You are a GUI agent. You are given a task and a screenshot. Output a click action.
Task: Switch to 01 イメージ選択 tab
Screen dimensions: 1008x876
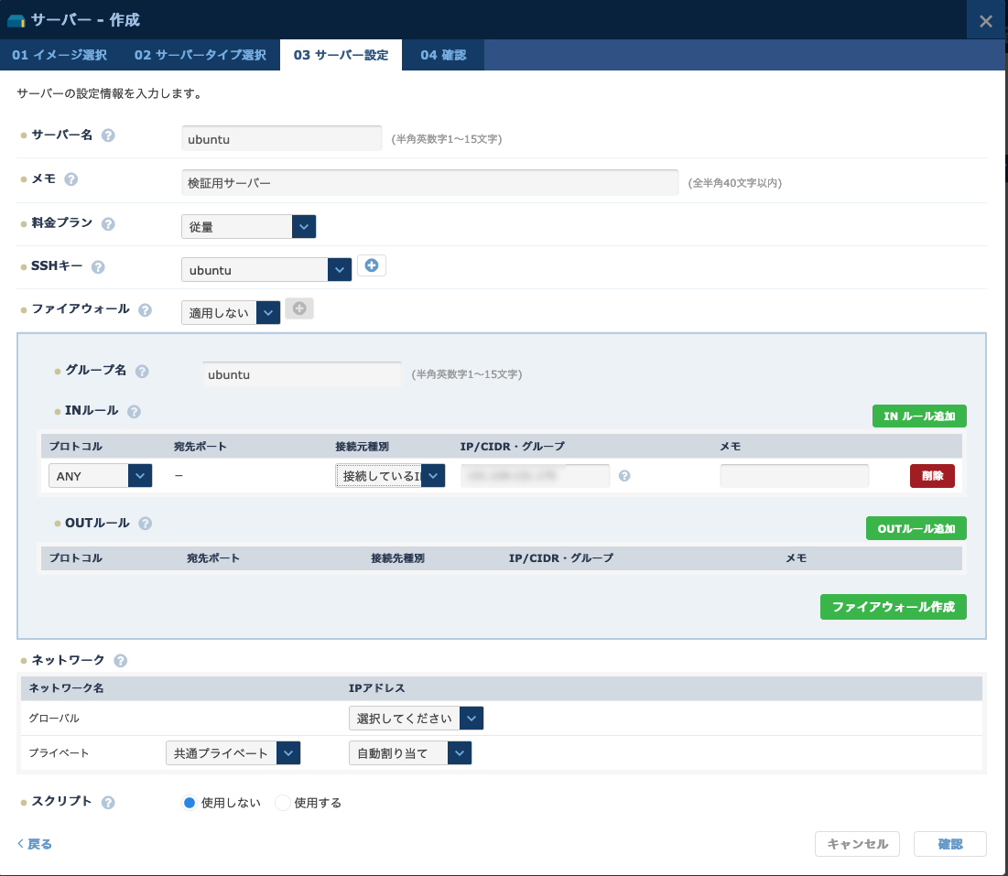[60, 55]
